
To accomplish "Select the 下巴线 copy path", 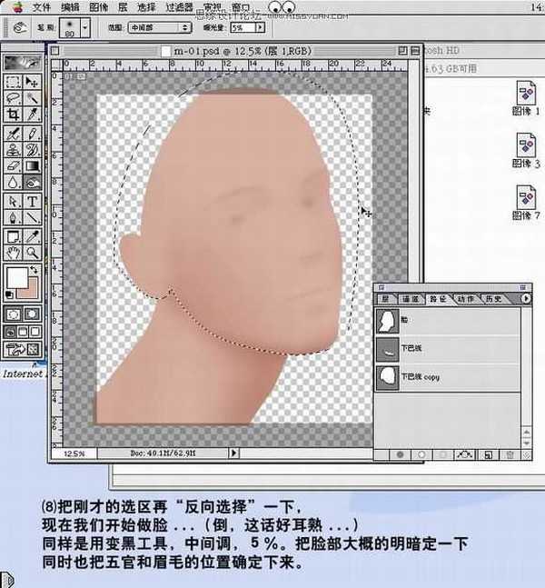I will tap(418, 376).
